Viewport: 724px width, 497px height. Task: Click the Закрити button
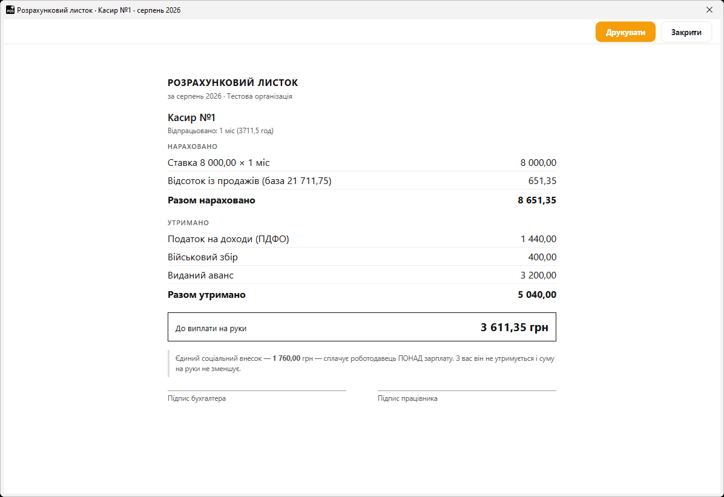click(x=686, y=32)
